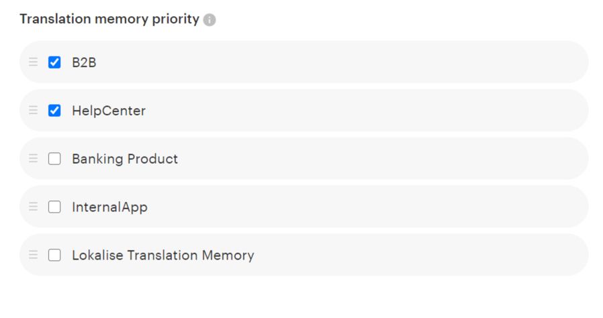Screen dimensions: 603x318
Task: Click the drag handle for B2B
Action: (33, 62)
